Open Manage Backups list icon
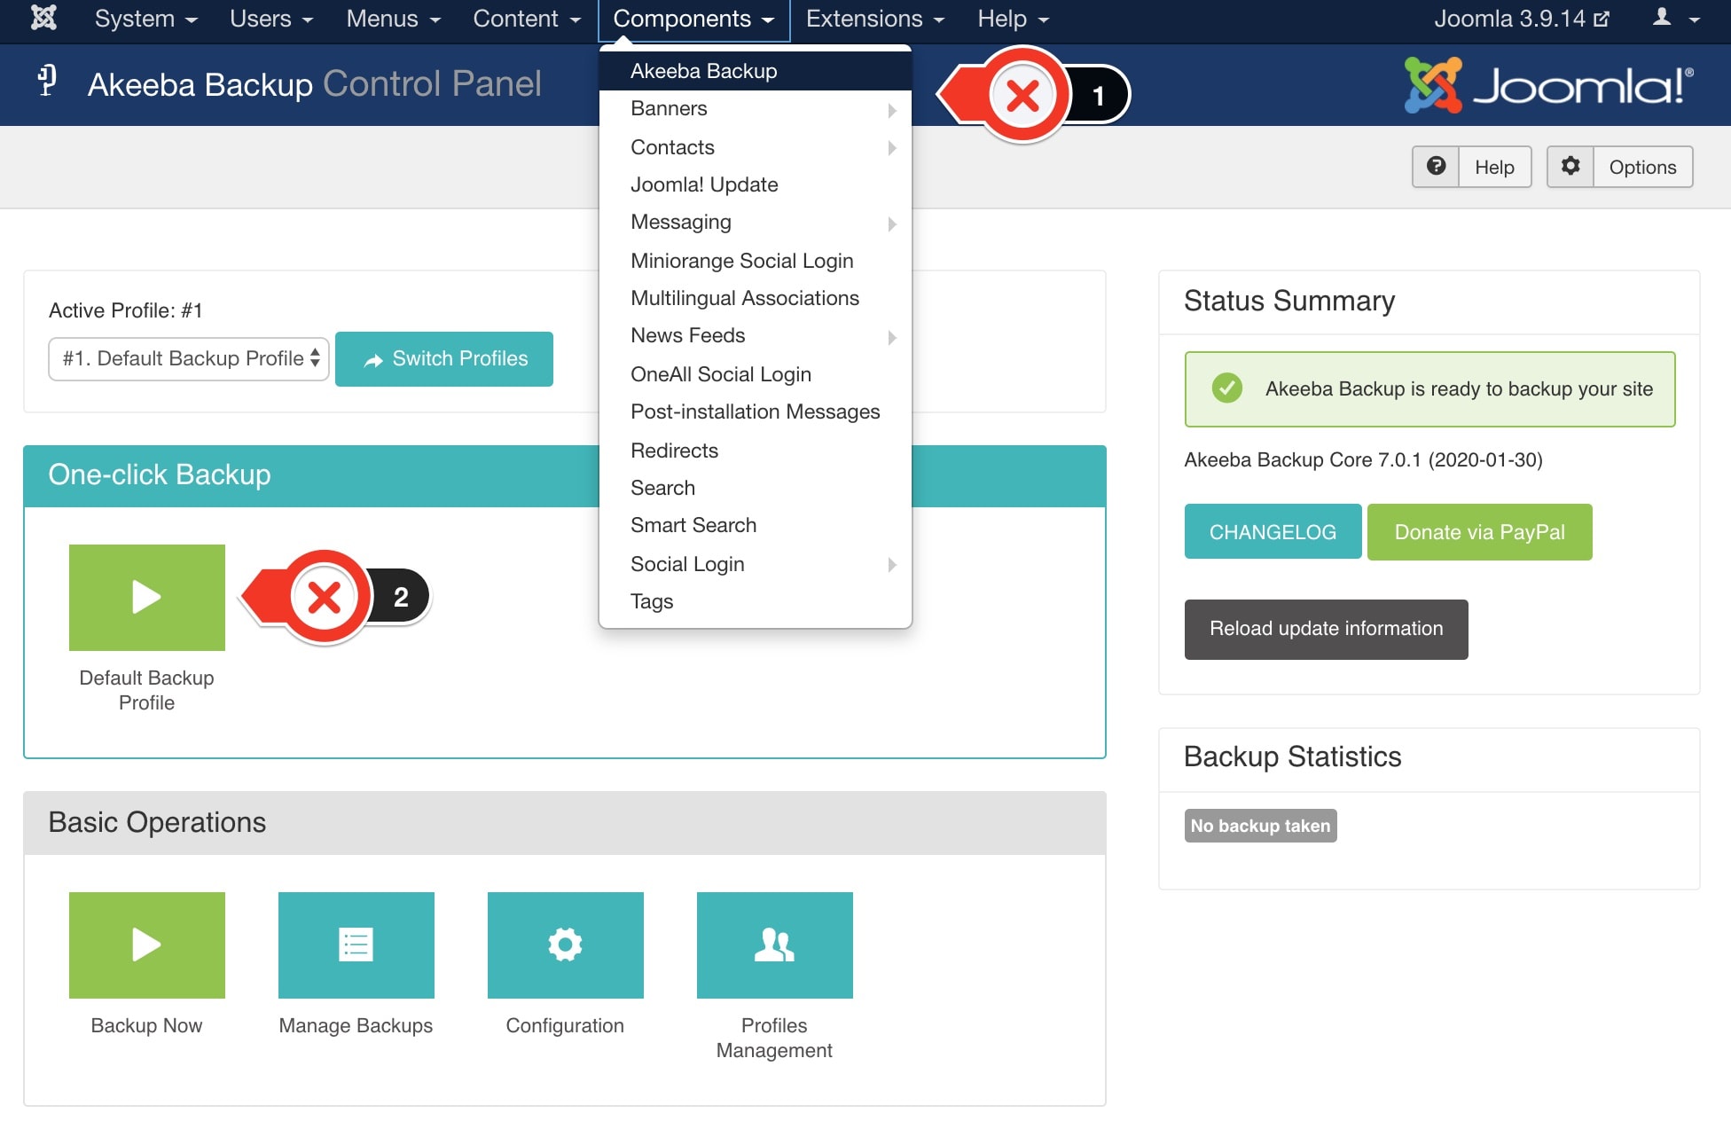The image size is (1731, 1121). click(x=356, y=945)
